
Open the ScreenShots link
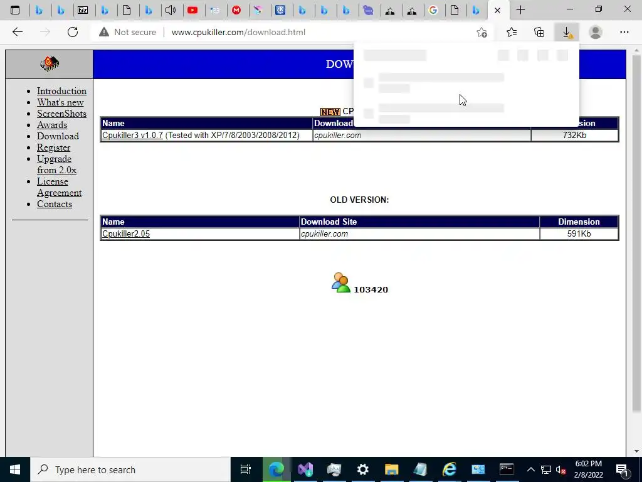pyautogui.click(x=61, y=114)
